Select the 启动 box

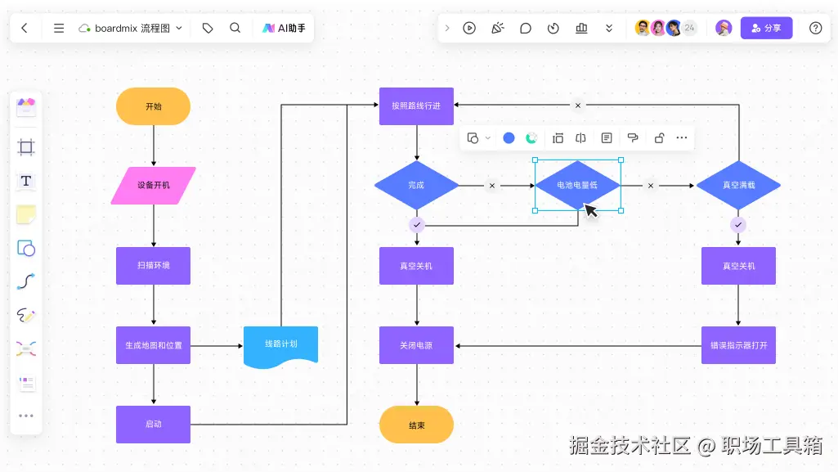coord(154,425)
